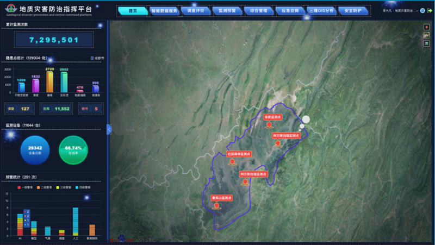Click the bottom map layer tool icon

(x=426, y=44)
